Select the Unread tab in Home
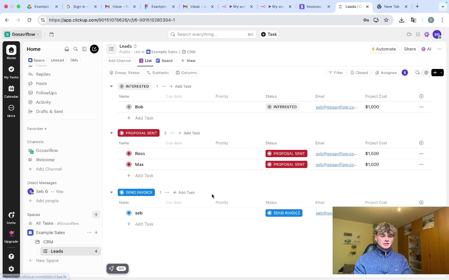Viewport: 449px width, 280px height. [57, 60]
